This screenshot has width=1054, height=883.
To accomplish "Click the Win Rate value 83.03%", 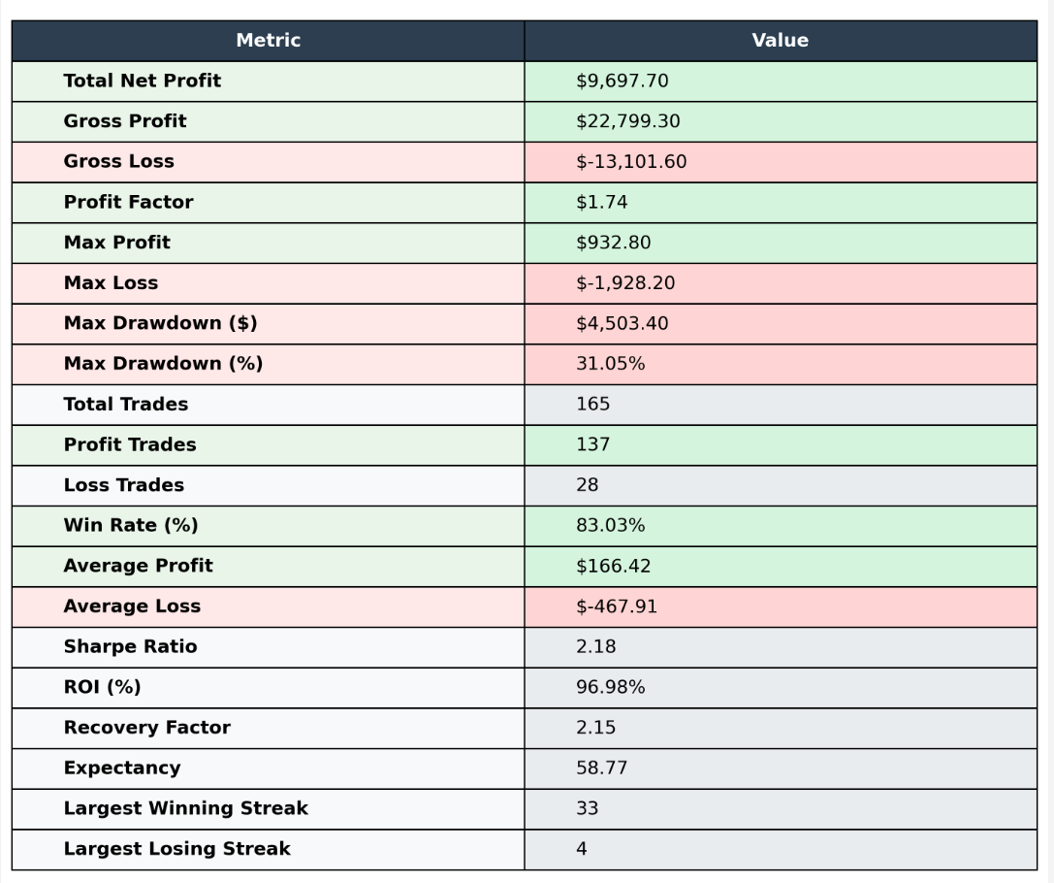I will 610,526.
